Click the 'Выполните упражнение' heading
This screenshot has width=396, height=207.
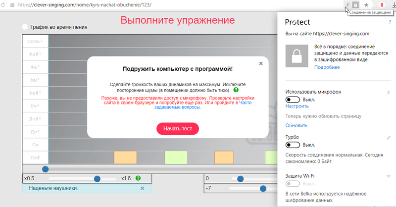pyautogui.click(x=178, y=20)
